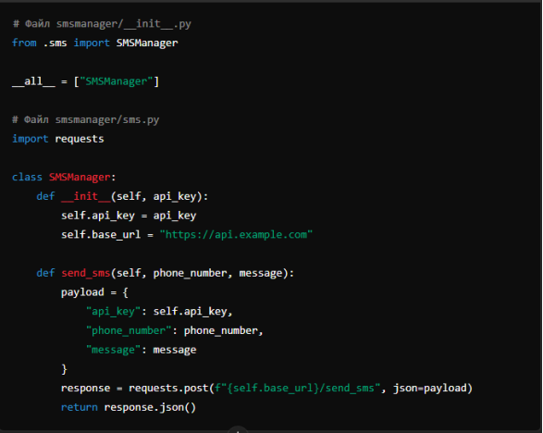The height and width of the screenshot is (433, 543).
Task: Place cursor on the smsmanager/__init__.py comment
Action: pos(102,24)
